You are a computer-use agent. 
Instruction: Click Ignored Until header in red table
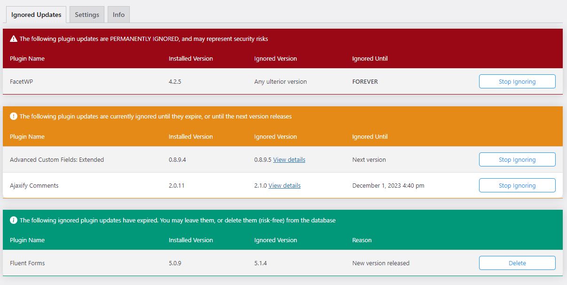point(370,59)
